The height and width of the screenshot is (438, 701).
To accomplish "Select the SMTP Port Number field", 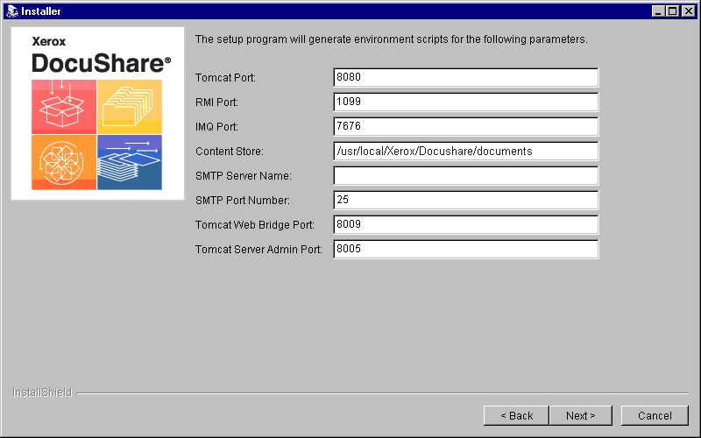I will [x=465, y=201].
